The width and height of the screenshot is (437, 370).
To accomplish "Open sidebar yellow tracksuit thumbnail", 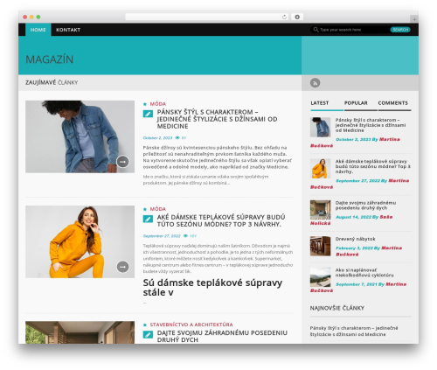I will [x=320, y=169].
